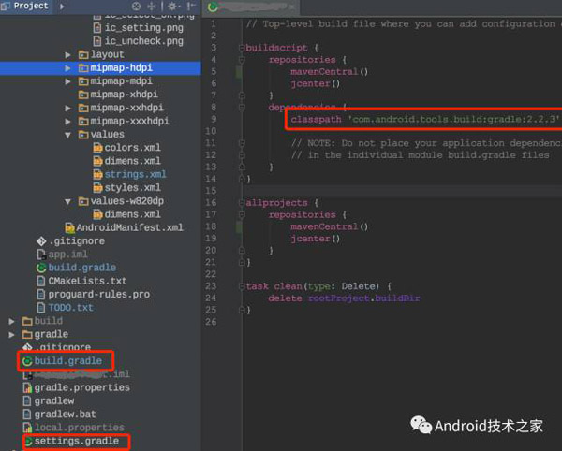Image resolution: width=562 pixels, height=451 pixels.
Task: Open the Project view selector
Action: point(25,7)
